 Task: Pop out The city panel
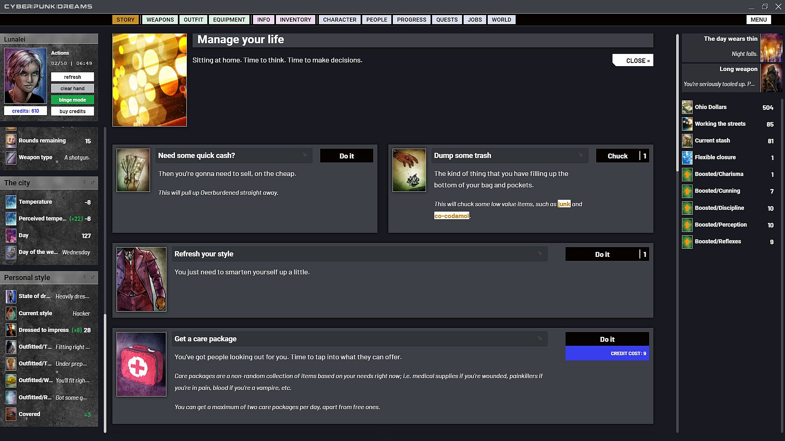pyautogui.click(x=92, y=183)
